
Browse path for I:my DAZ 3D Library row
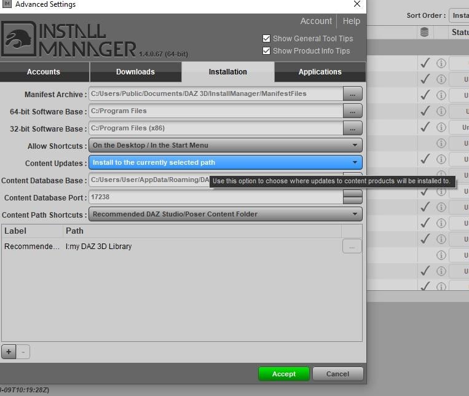point(352,247)
